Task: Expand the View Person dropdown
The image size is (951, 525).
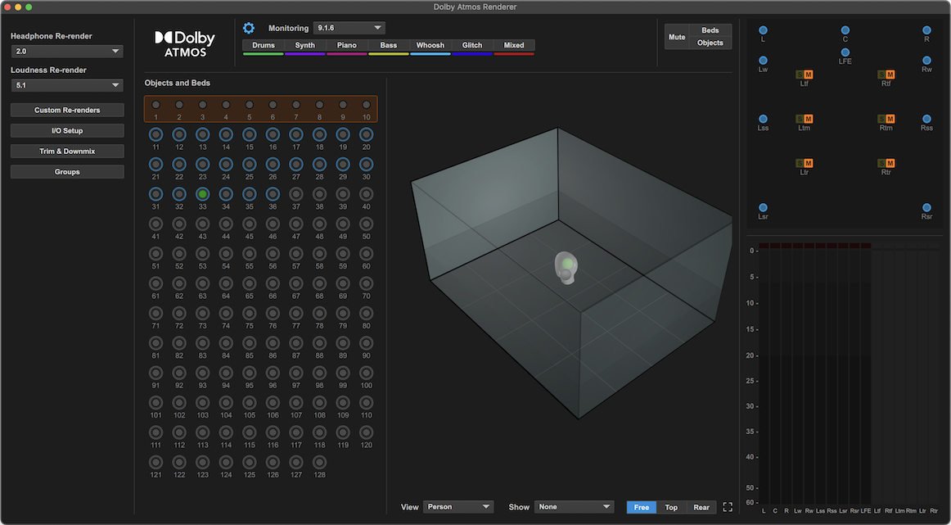Action: click(x=458, y=507)
